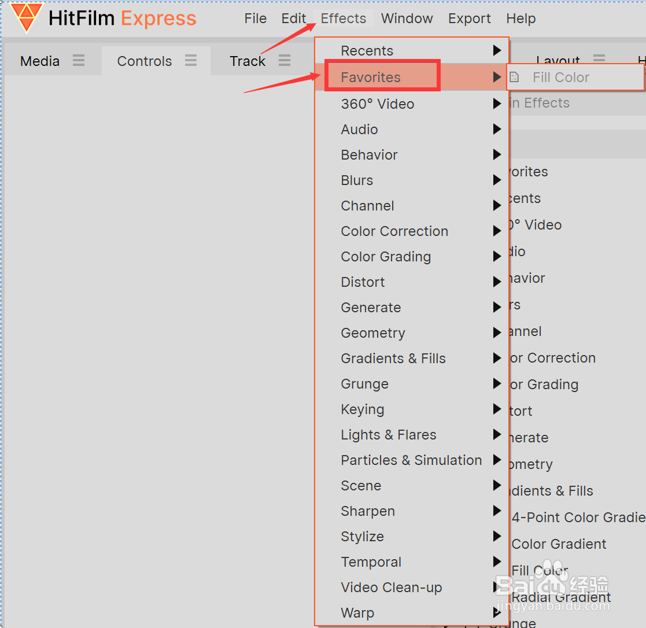Open the Effects menu
Screen dimensions: 646x628
coord(343,19)
